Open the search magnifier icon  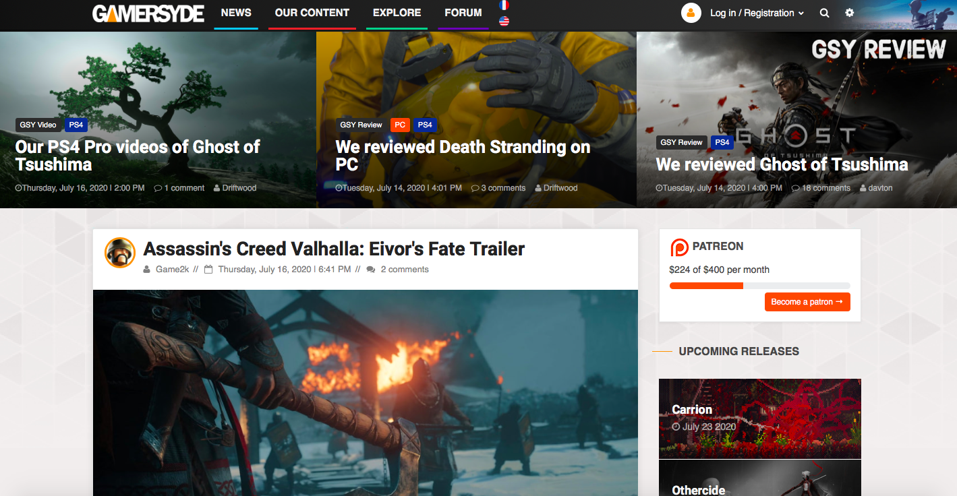[824, 13]
